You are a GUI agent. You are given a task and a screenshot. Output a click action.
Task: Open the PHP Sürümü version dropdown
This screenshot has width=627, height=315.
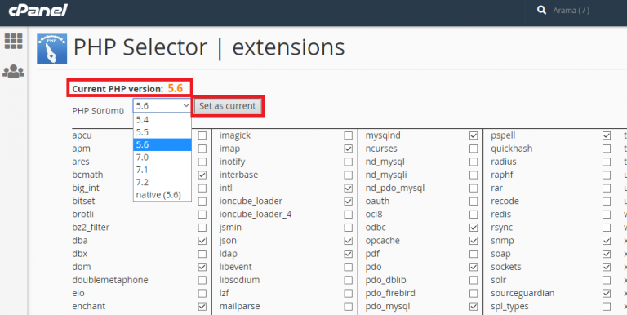coord(162,106)
